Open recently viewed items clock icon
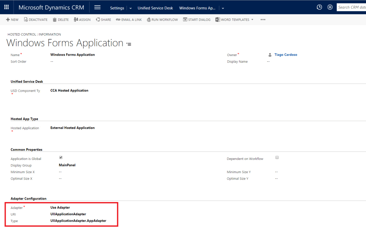366x231 pixels. (x=319, y=7)
